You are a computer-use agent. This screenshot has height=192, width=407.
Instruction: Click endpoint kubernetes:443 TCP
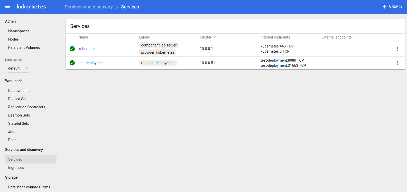pyautogui.click(x=277, y=46)
